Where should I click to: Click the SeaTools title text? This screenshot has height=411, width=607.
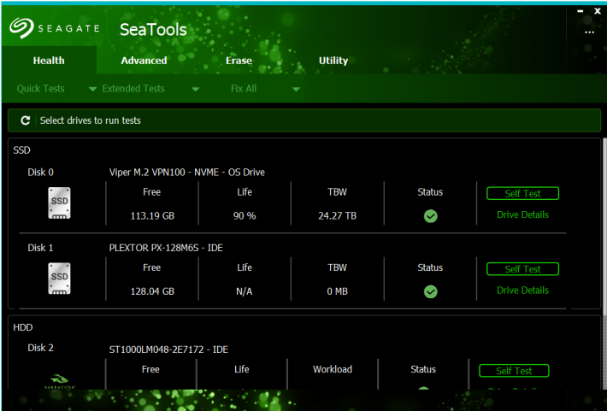[153, 29]
